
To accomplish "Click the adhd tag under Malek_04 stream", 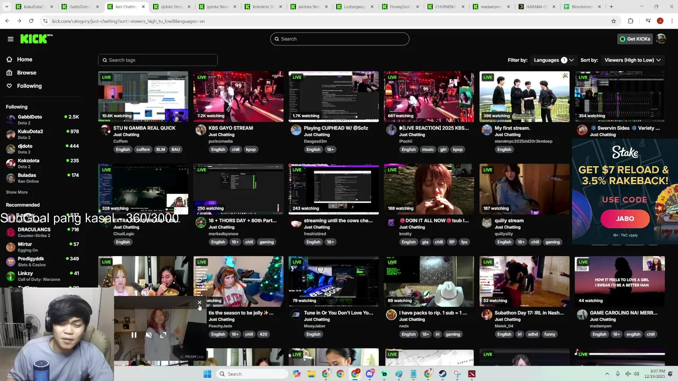I will tap(533, 334).
